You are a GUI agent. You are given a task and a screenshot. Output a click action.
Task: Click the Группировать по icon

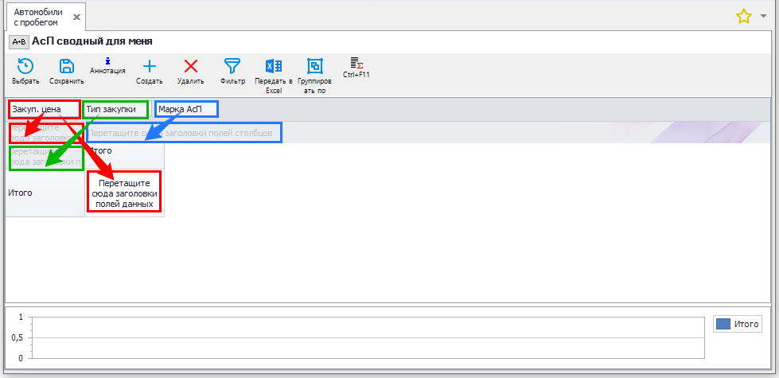[x=314, y=67]
